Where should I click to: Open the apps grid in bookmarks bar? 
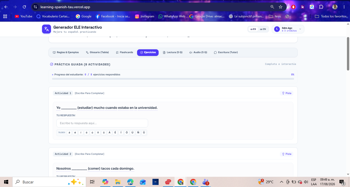click(x=5, y=16)
